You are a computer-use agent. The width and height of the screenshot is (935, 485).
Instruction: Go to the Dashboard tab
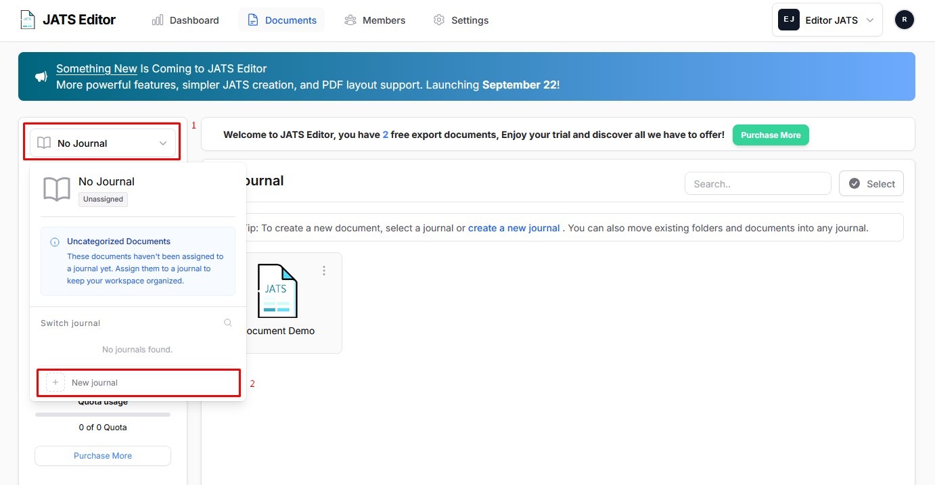point(185,20)
